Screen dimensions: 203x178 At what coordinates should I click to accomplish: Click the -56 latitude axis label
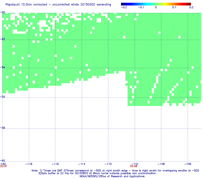pos(2,97)
